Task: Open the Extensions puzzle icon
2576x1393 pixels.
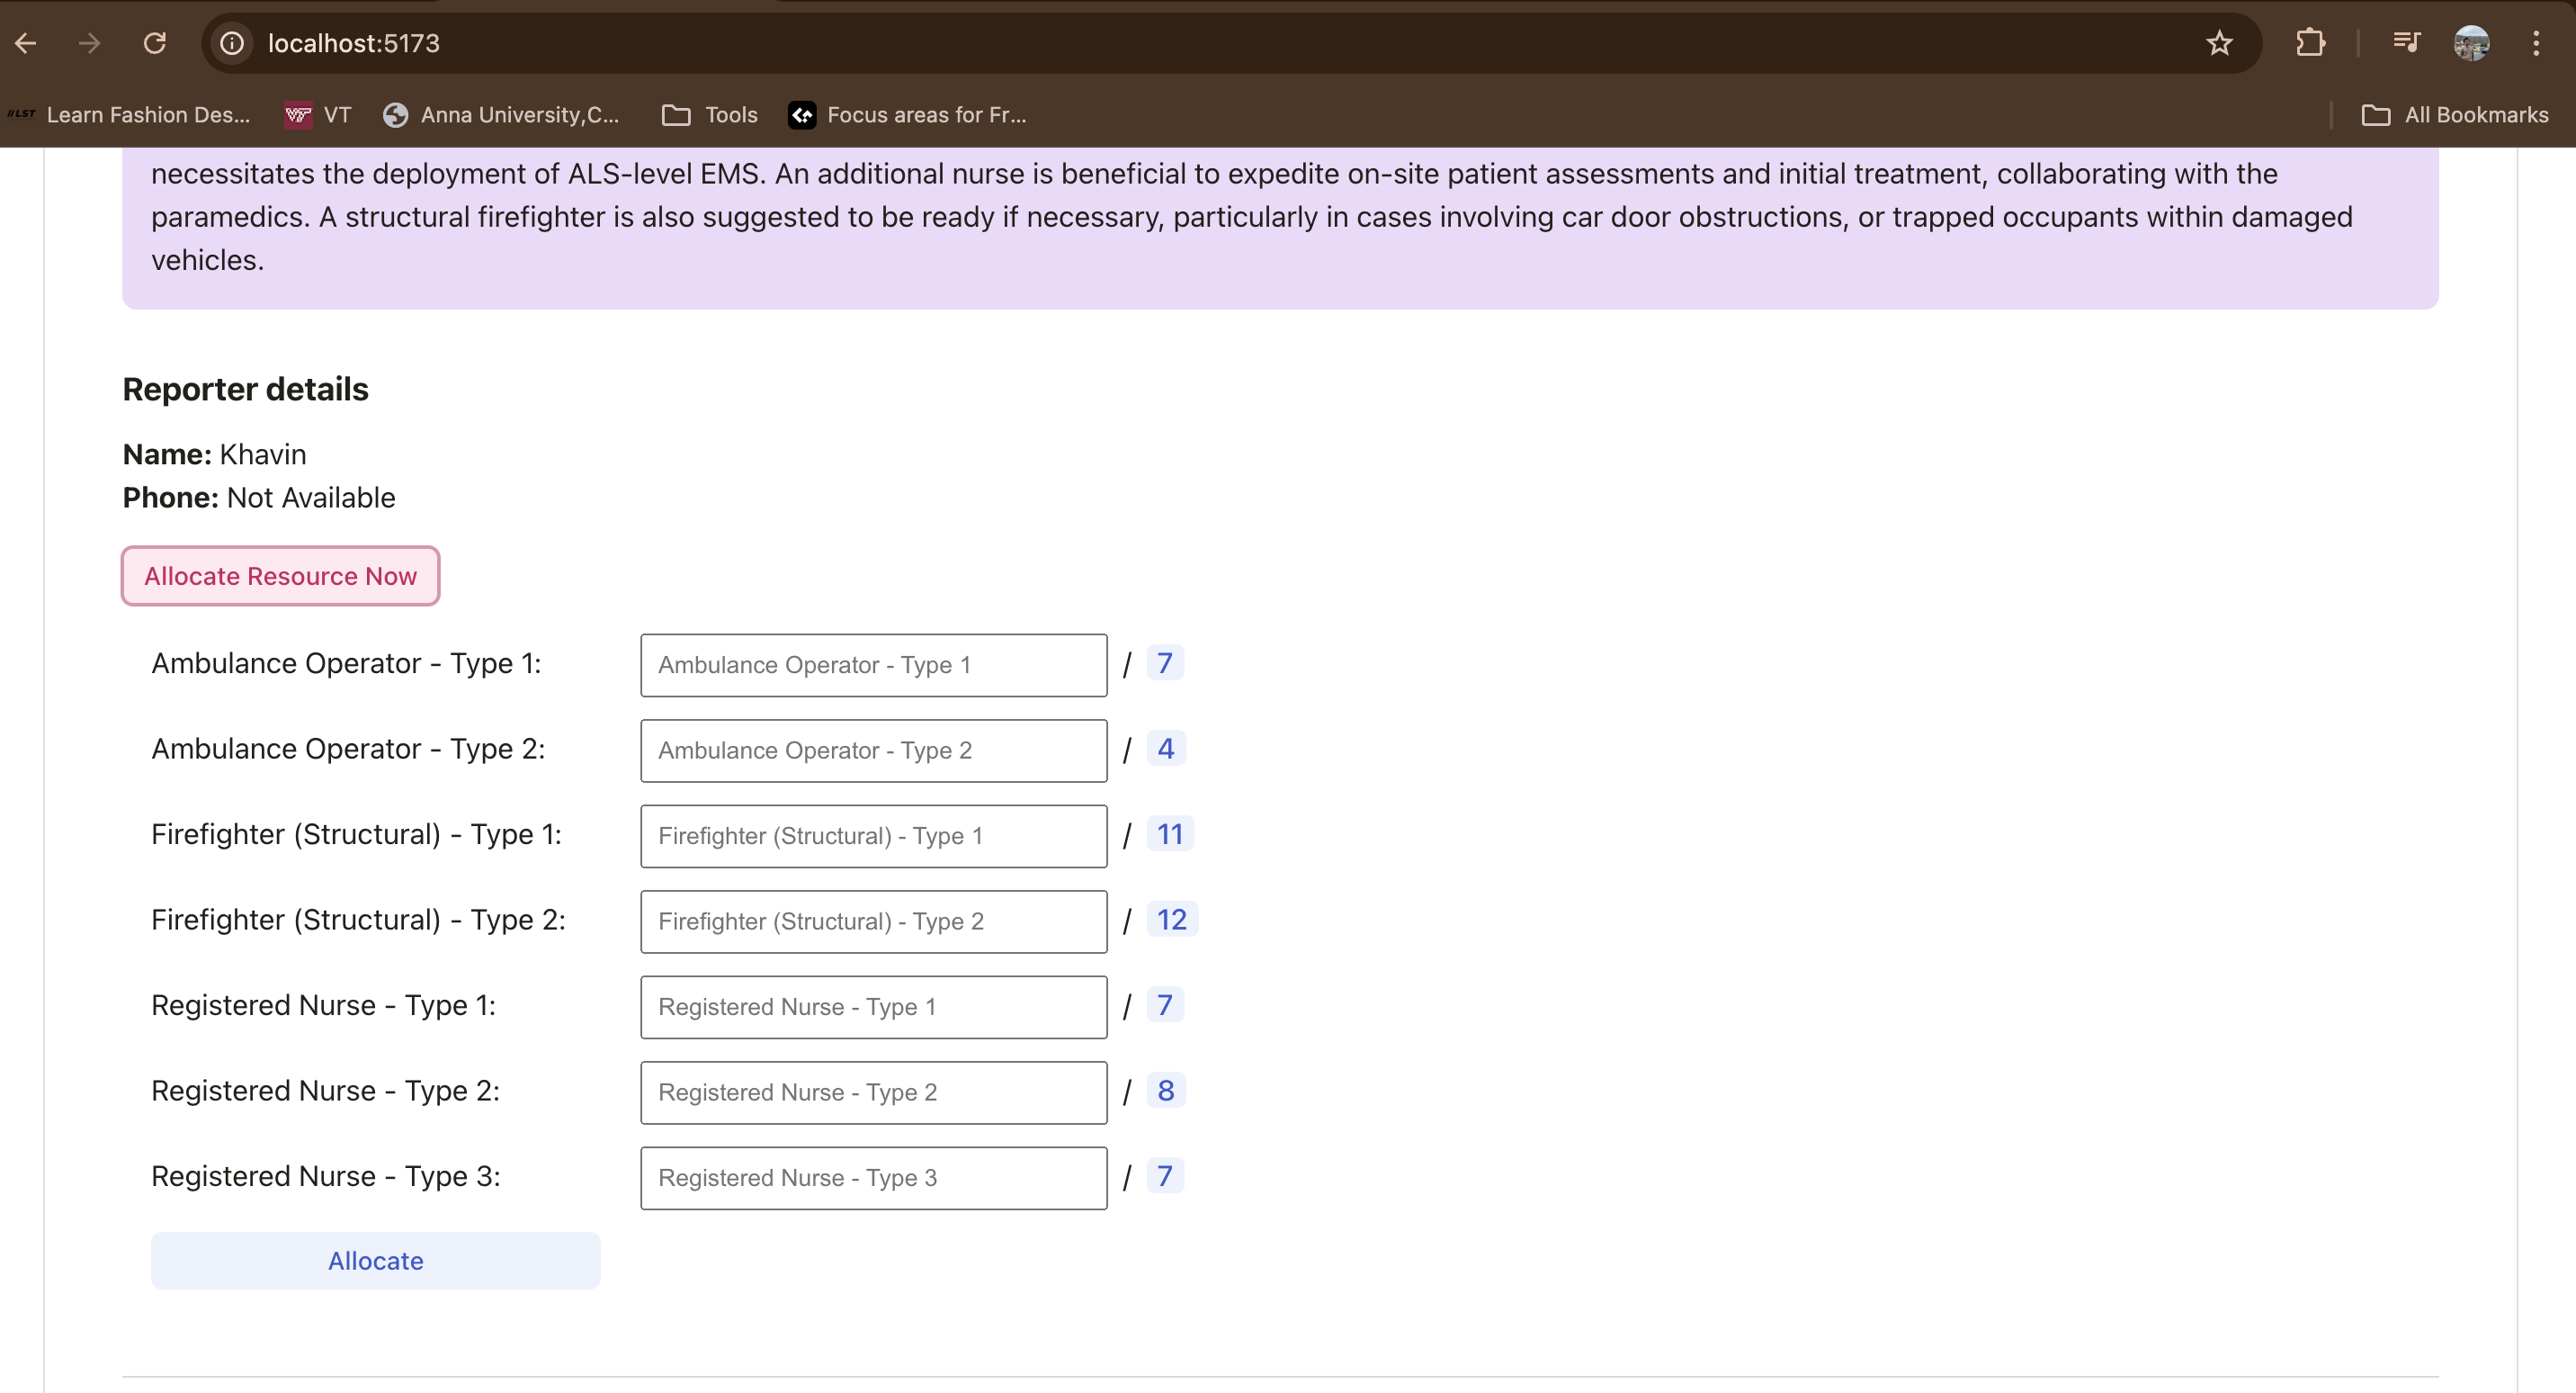Action: (2310, 43)
